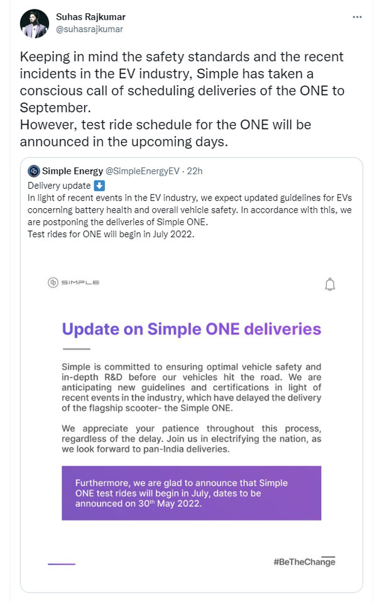Click the quoted tweet's "Delivery update" text
Screen dimensions: 377x602
[x=59, y=186]
